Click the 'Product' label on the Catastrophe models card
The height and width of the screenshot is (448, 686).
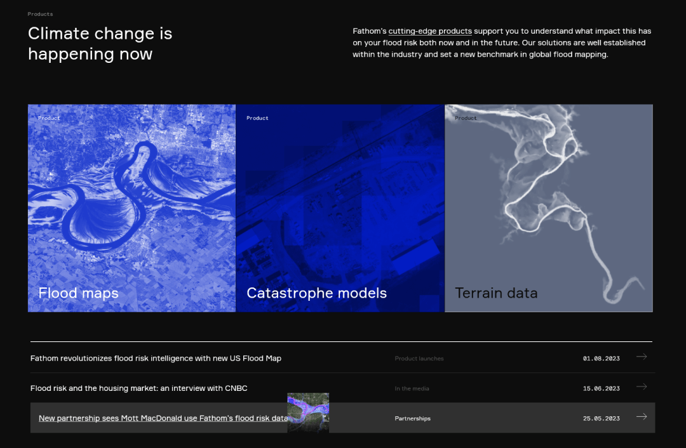click(x=257, y=118)
